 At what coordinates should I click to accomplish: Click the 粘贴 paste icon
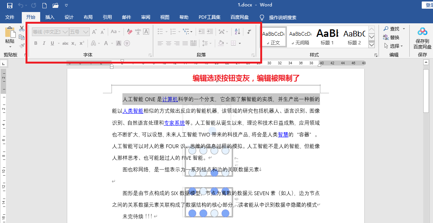pyautogui.click(x=10, y=32)
